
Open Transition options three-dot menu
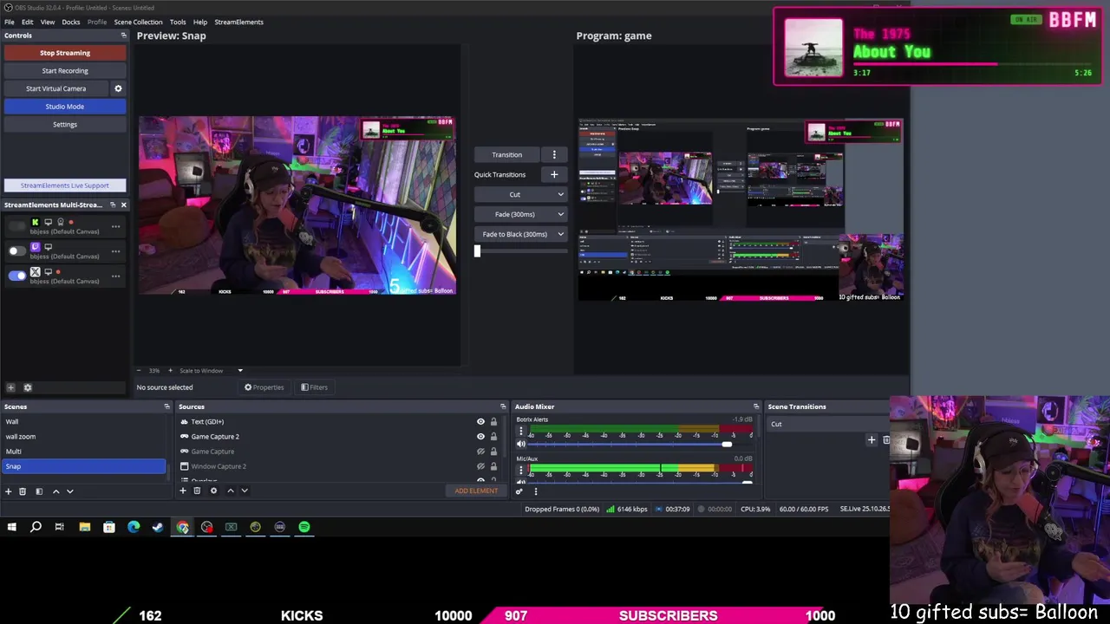pyautogui.click(x=554, y=154)
